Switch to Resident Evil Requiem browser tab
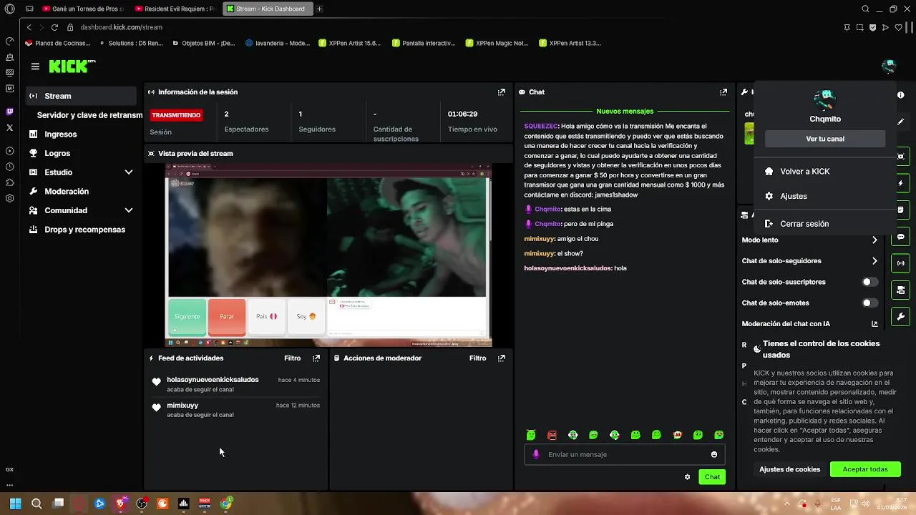This screenshot has width=916, height=515. (175, 9)
